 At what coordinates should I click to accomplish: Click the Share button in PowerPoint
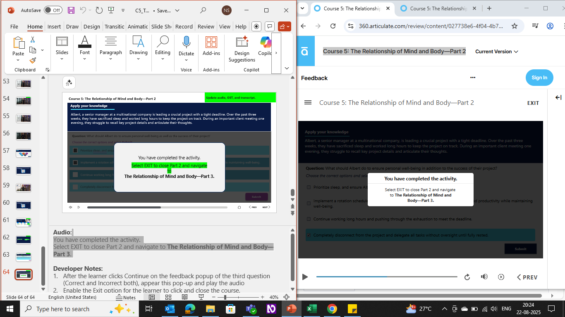(x=285, y=26)
